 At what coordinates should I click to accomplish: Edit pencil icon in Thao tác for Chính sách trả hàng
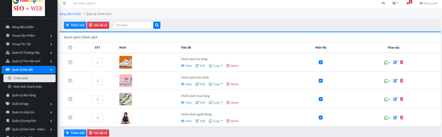(395, 62)
